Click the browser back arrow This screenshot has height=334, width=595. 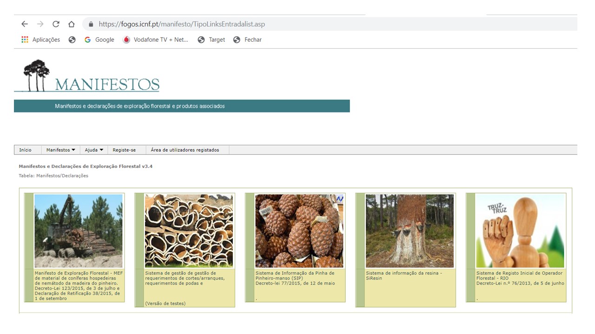click(25, 24)
